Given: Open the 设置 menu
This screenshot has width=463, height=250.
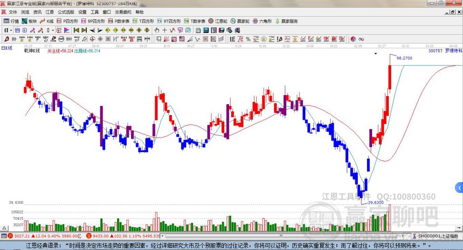Looking at the screenshot, I should (x=82, y=12).
